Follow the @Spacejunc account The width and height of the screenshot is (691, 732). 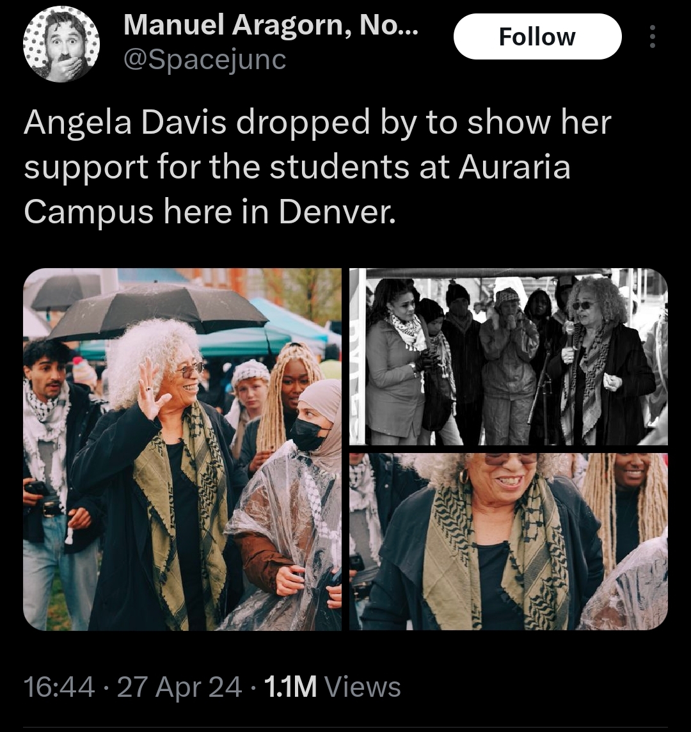(x=537, y=36)
